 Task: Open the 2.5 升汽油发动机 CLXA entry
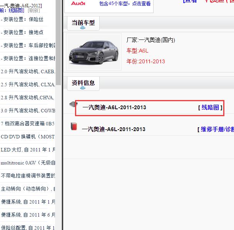click(x=28, y=85)
